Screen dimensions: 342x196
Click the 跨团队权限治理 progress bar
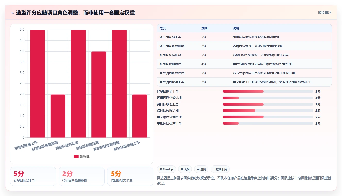point(268,111)
